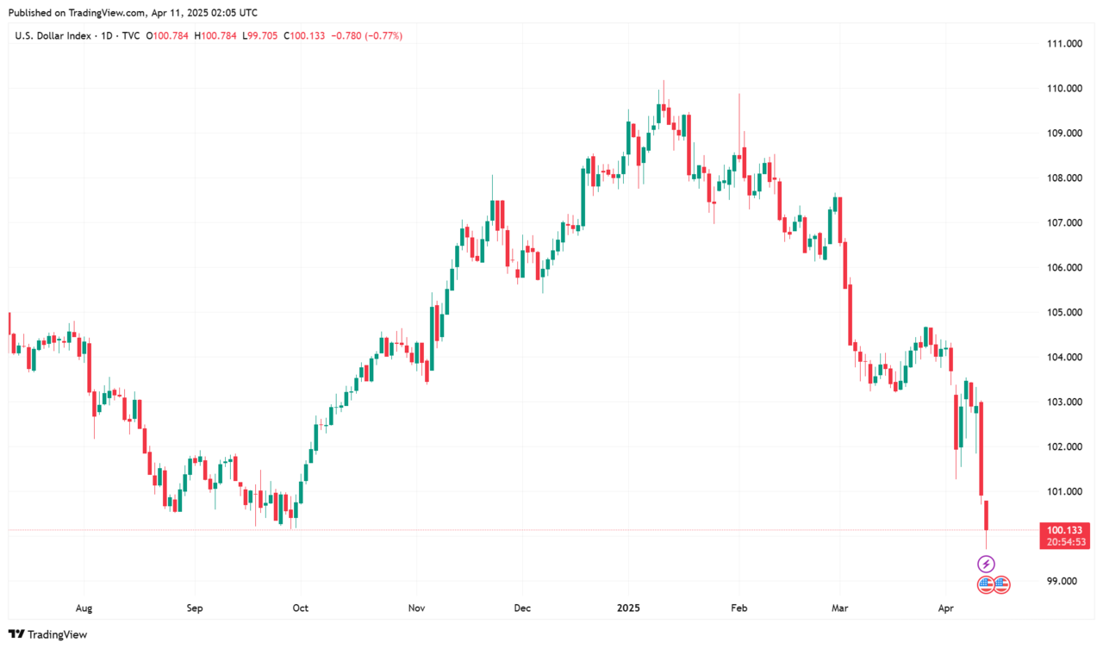Image resolution: width=1103 pixels, height=649 pixels.
Task: Click the right US flag event icon
Action: [x=1001, y=585]
